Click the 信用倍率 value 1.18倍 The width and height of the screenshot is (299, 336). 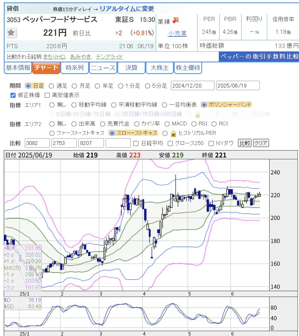click(x=283, y=32)
